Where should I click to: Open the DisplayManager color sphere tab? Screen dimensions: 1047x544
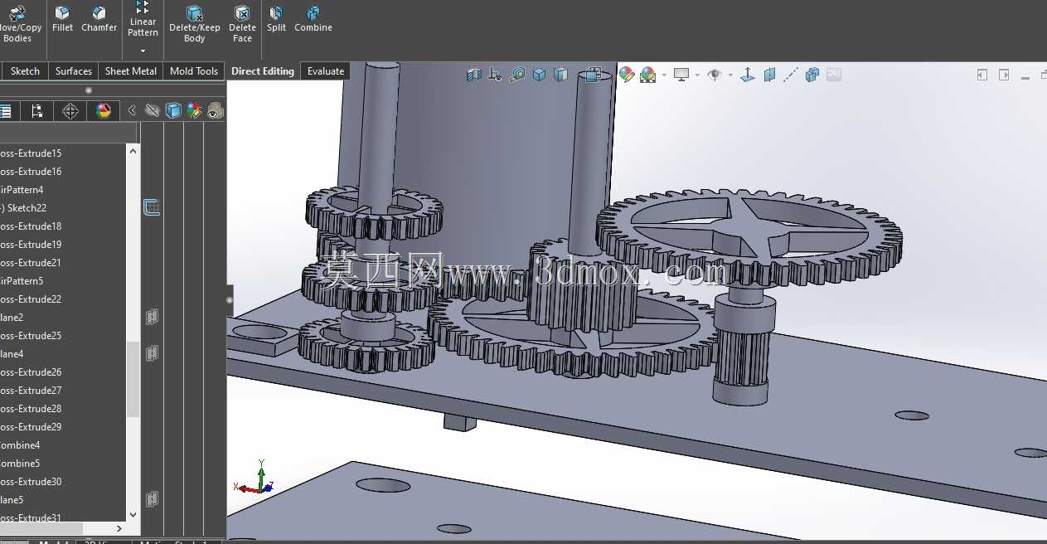[104, 111]
